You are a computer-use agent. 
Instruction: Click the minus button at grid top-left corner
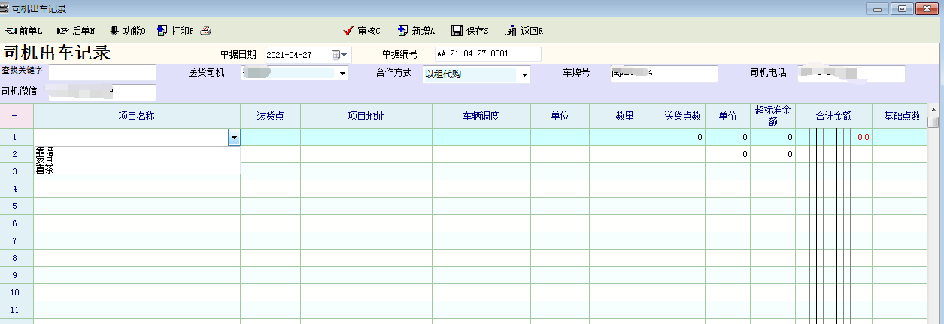[17, 116]
